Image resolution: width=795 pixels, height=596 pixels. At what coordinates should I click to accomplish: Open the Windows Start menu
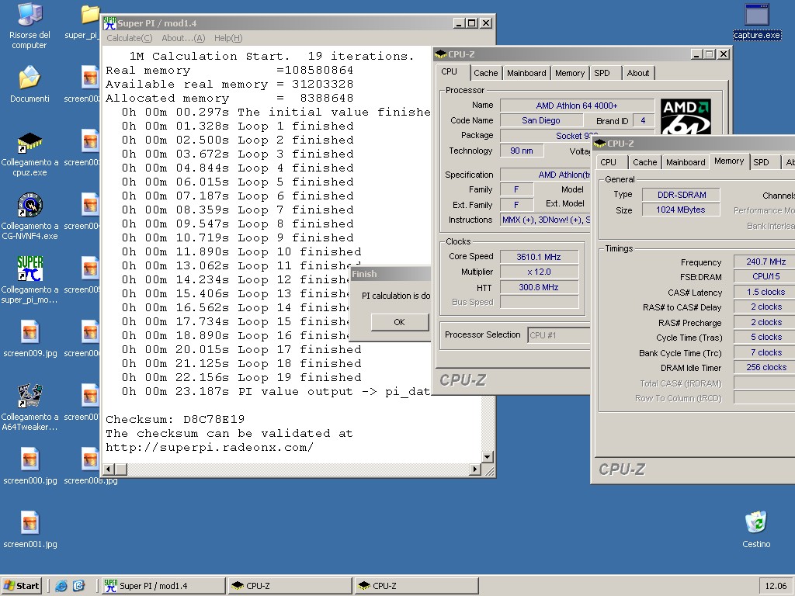(21, 586)
